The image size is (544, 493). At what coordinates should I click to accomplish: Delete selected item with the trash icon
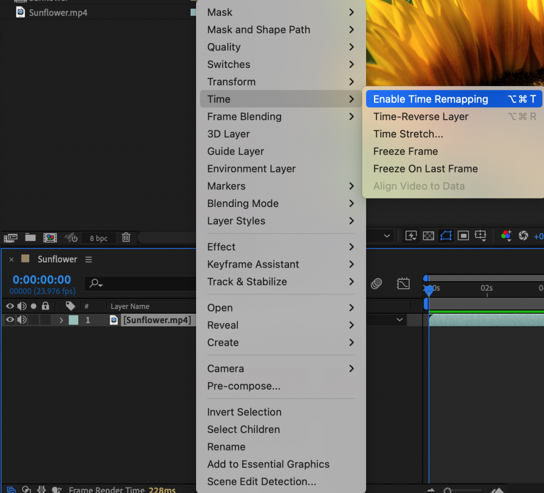(x=126, y=238)
